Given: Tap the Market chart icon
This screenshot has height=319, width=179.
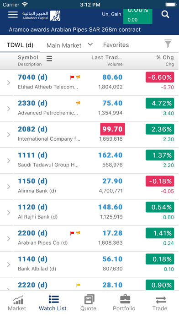Looking at the screenshot, I should point(18,300).
